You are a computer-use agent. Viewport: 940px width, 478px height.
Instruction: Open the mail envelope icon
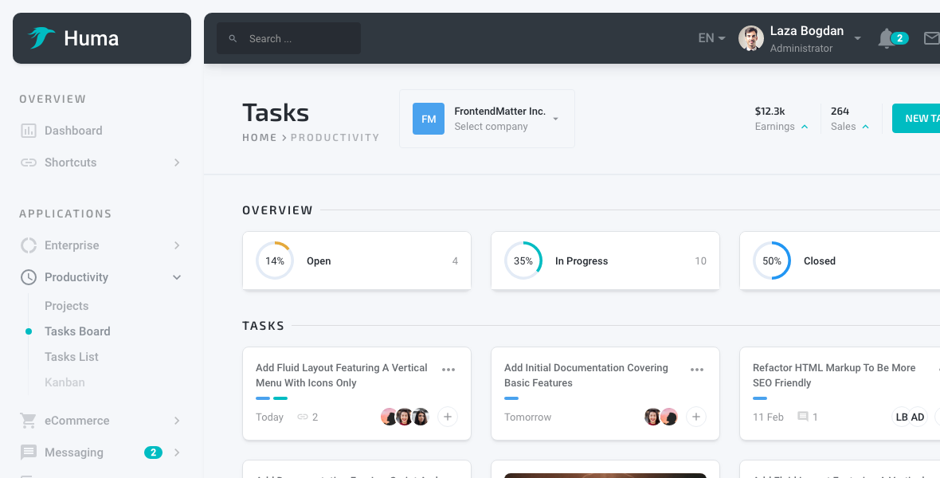(931, 38)
